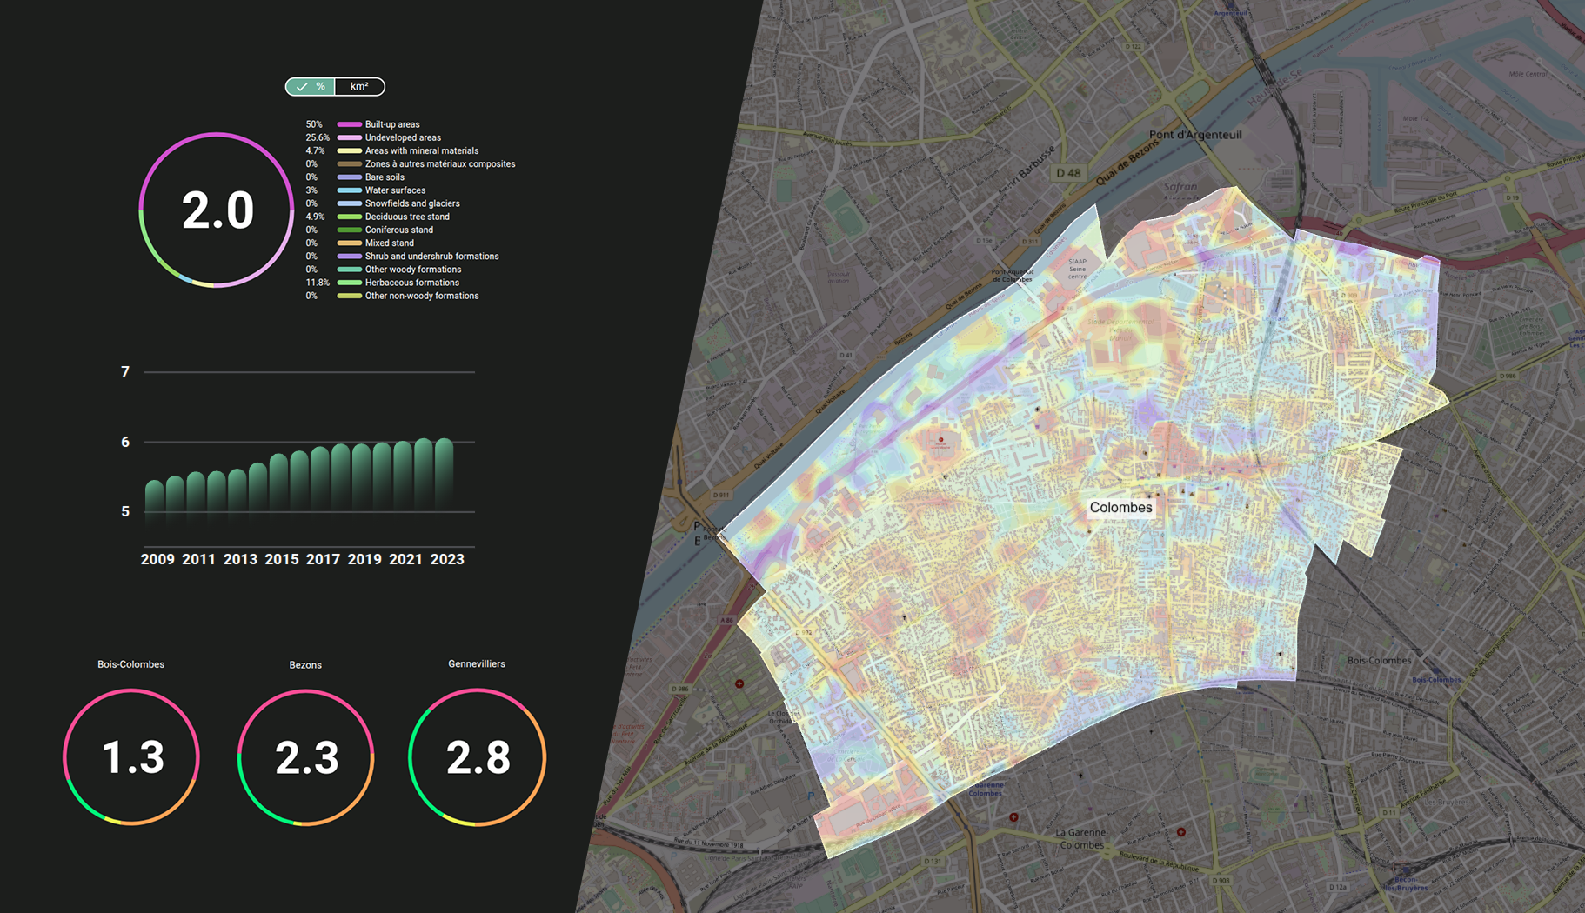
Task: Click the Built-up areas color swatch
Action: (x=349, y=125)
